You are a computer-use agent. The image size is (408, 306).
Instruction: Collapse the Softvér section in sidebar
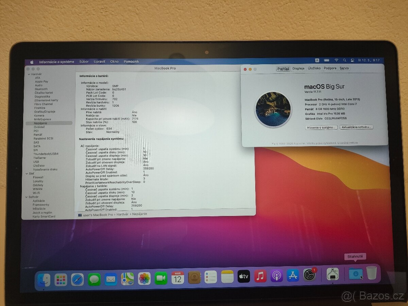27,197
